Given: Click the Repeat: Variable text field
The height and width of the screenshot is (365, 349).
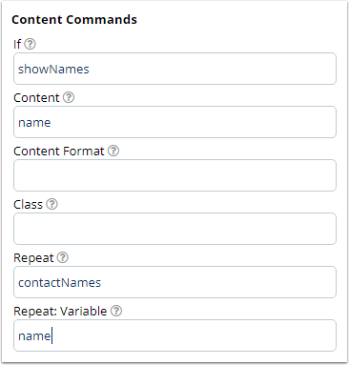Looking at the screenshot, I should (x=174, y=335).
